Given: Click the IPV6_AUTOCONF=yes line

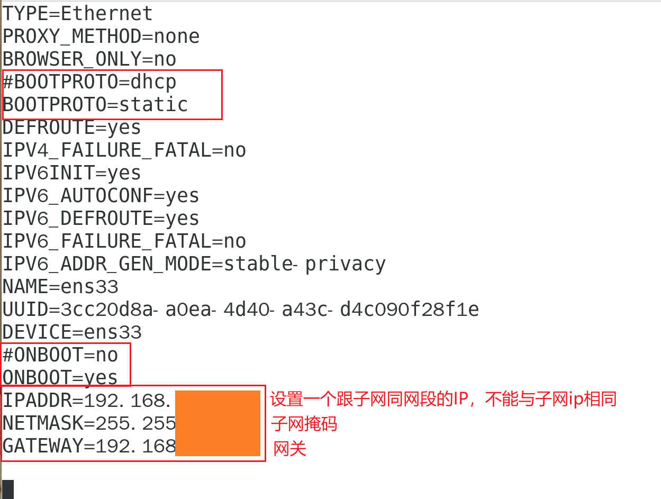Looking at the screenshot, I should [101, 196].
